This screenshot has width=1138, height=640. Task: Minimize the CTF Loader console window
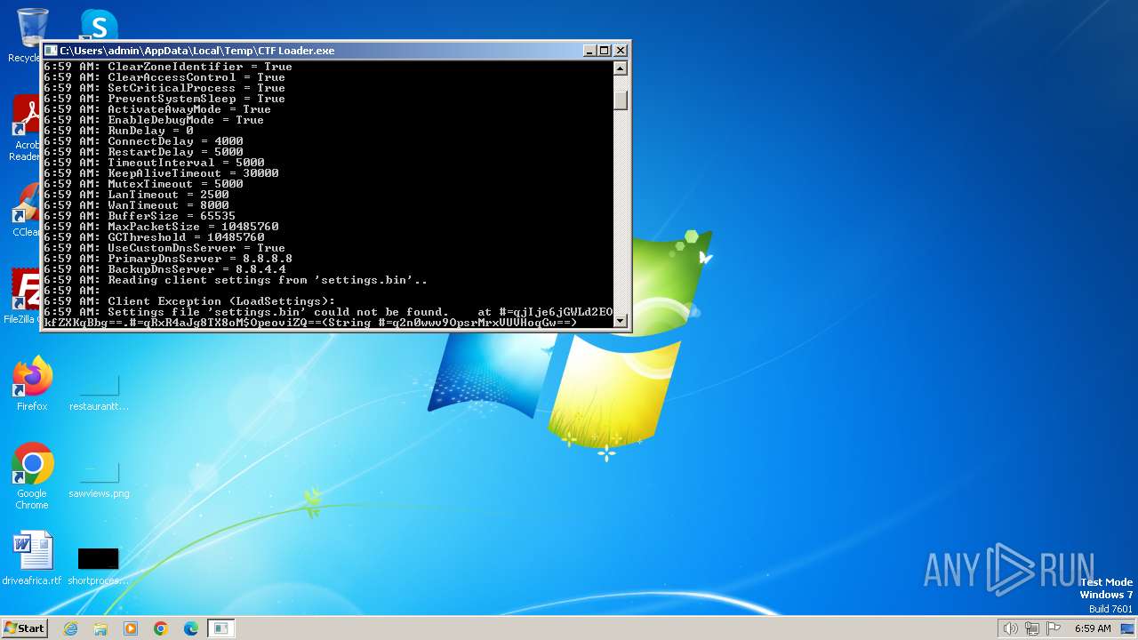tap(589, 51)
